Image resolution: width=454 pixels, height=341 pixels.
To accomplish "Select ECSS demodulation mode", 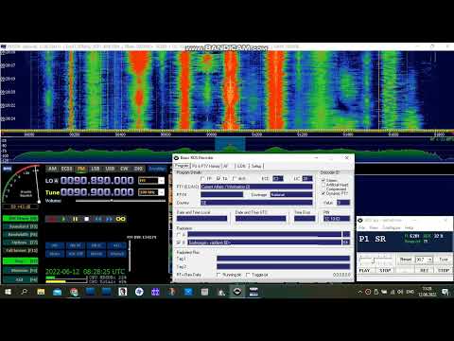I will tap(66, 169).
